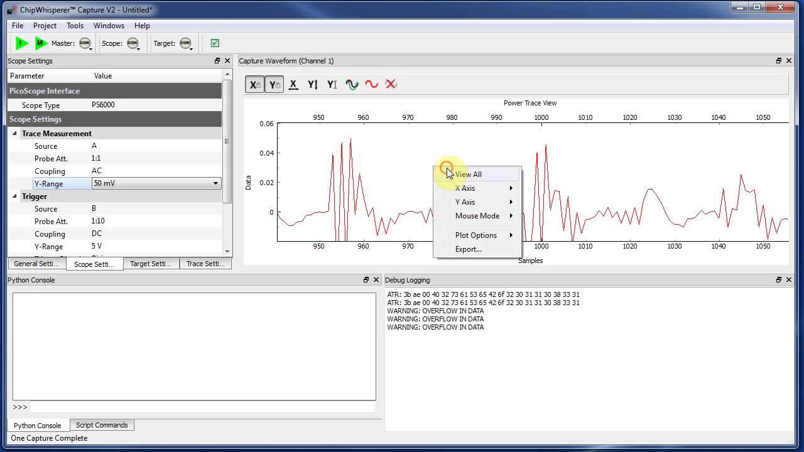Click the Y with vertical arrows icon
This screenshot has width=804, height=452.
tap(313, 84)
